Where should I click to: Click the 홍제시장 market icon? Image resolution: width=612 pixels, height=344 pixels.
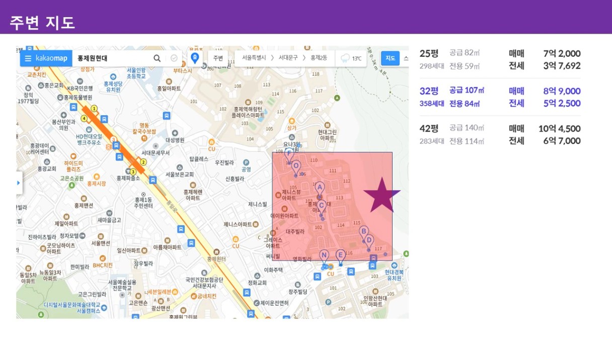point(96,177)
